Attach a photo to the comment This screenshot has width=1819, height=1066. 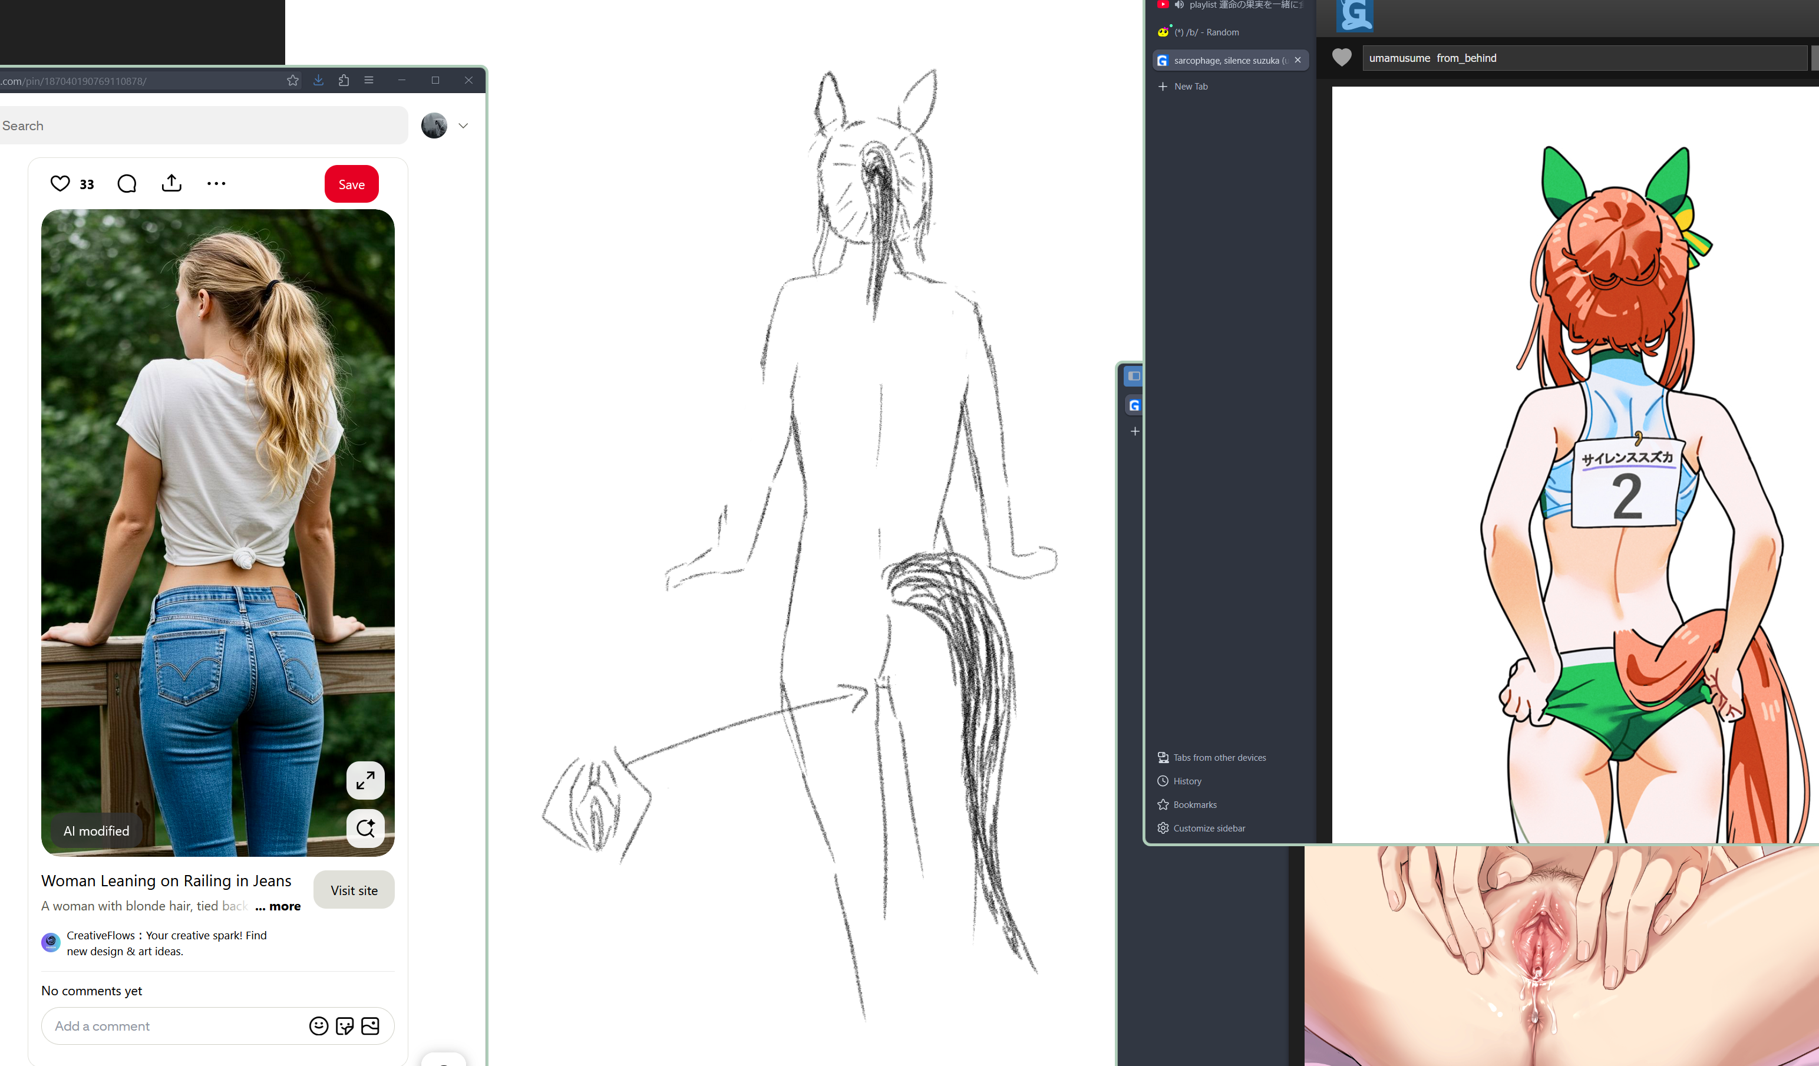click(x=370, y=1025)
